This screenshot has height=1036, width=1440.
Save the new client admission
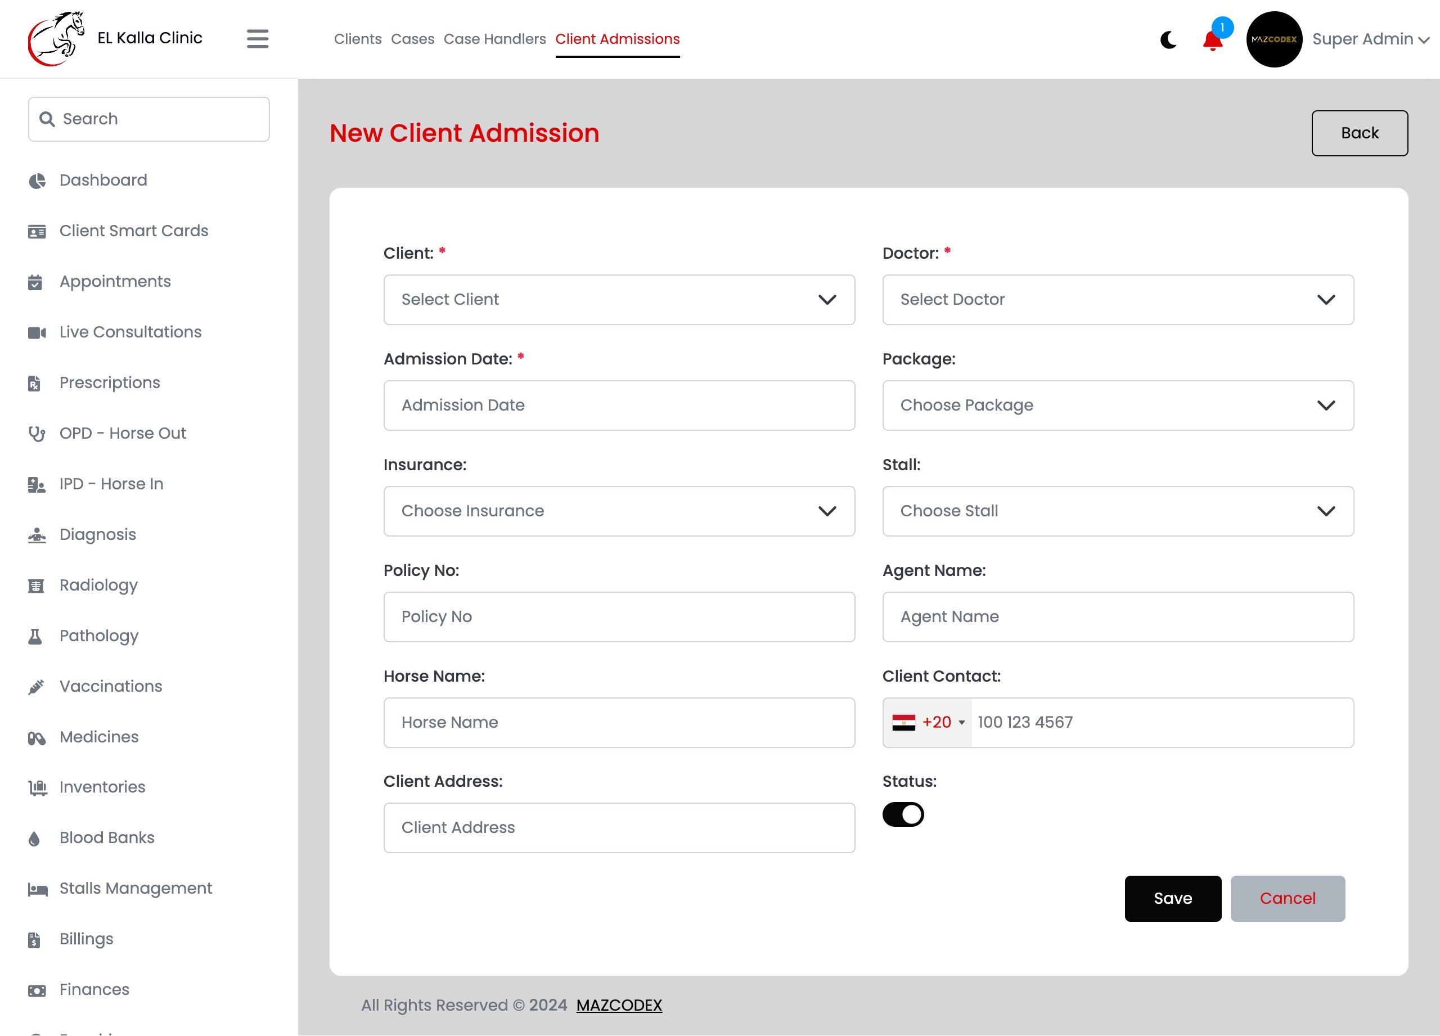[x=1172, y=898]
